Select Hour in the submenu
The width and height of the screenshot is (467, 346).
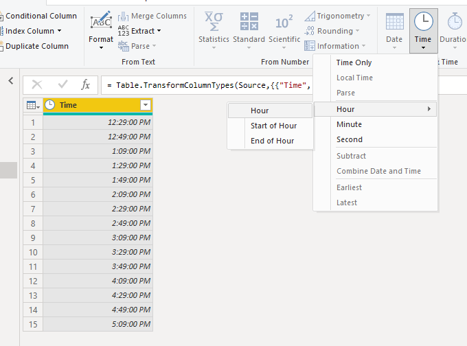click(x=270, y=111)
